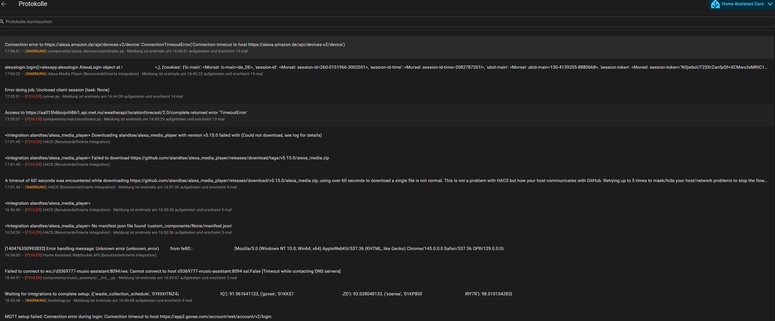775x321 pixels.
Task: Open the Failed to download alexa_media.zip entry
Action: 167,161
